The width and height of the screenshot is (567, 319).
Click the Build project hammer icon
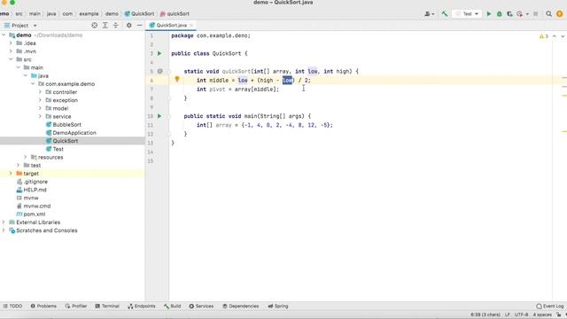445,14
